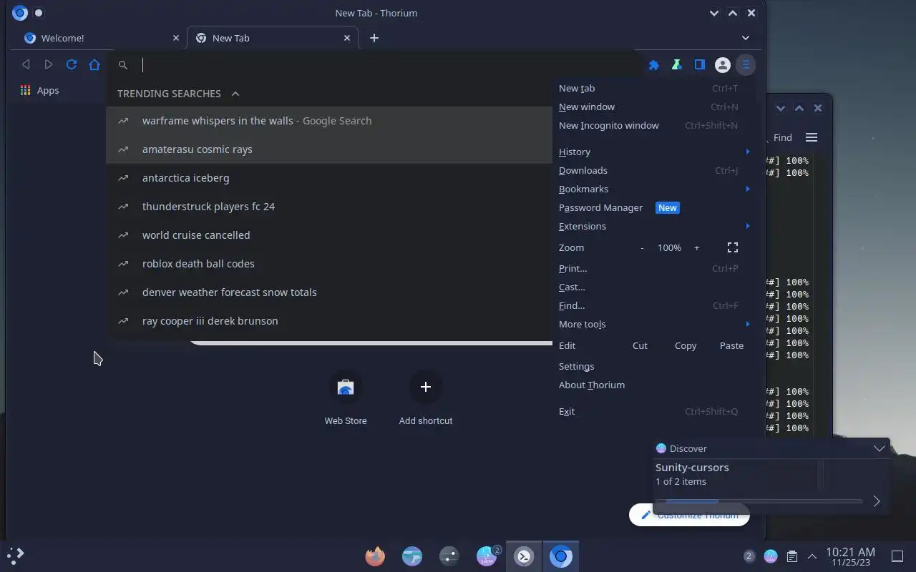
Task: Open the clipboard tray icon
Action: click(x=791, y=556)
